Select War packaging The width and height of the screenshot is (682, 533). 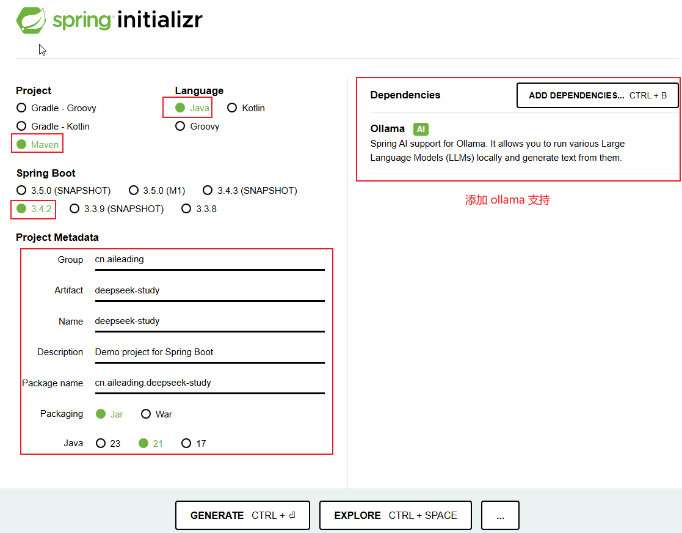click(156, 414)
